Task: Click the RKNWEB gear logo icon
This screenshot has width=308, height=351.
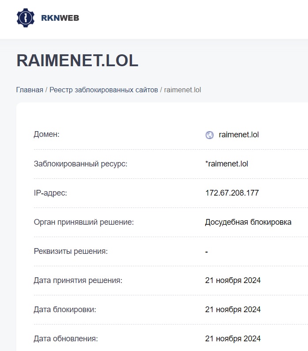Action: (26, 18)
